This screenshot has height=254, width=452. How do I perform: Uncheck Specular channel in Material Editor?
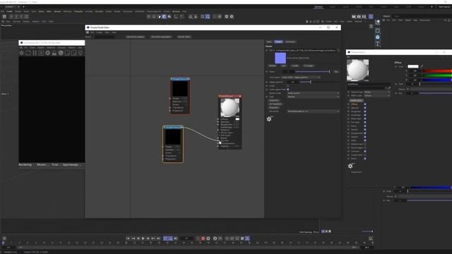pyautogui.click(x=365, y=108)
